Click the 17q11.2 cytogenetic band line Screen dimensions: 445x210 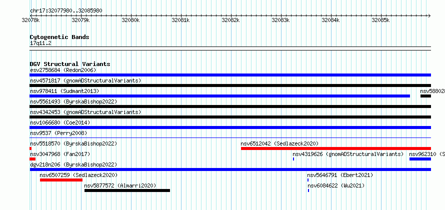coord(230,48)
